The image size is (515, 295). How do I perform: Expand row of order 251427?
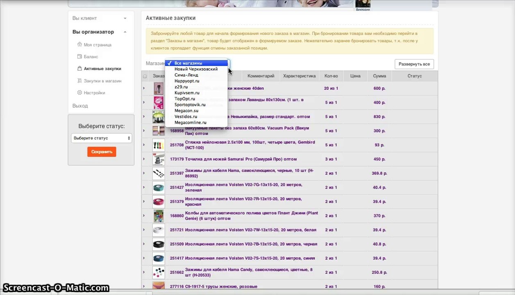point(144,187)
